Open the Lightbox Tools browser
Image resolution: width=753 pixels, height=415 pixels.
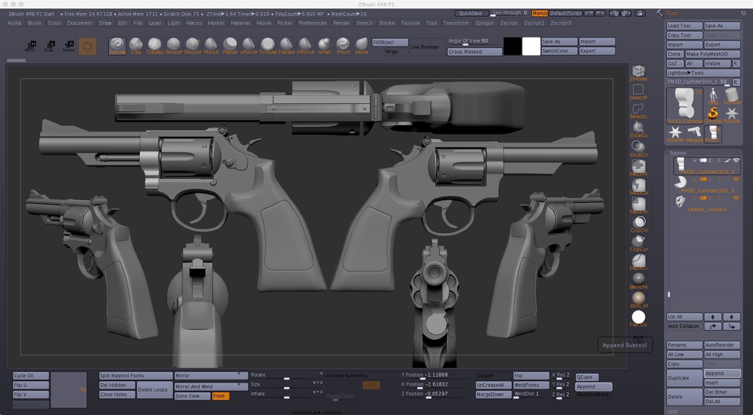click(x=703, y=73)
